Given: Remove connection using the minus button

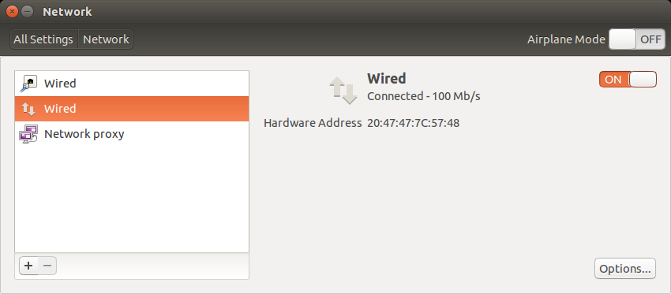Looking at the screenshot, I should pyautogui.click(x=47, y=266).
